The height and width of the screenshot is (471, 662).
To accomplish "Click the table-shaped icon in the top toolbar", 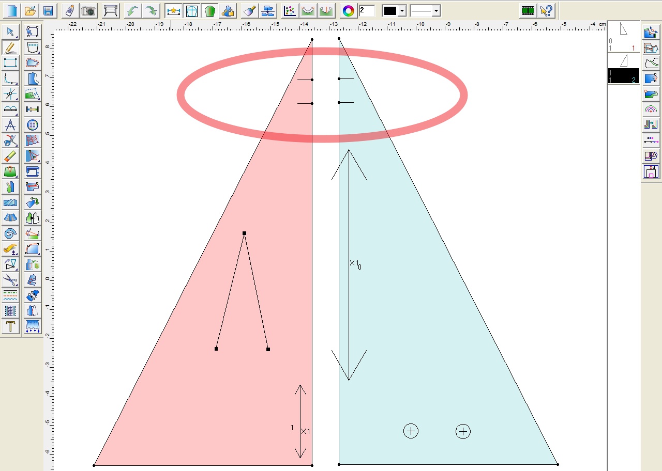I will [x=111, y=10].
